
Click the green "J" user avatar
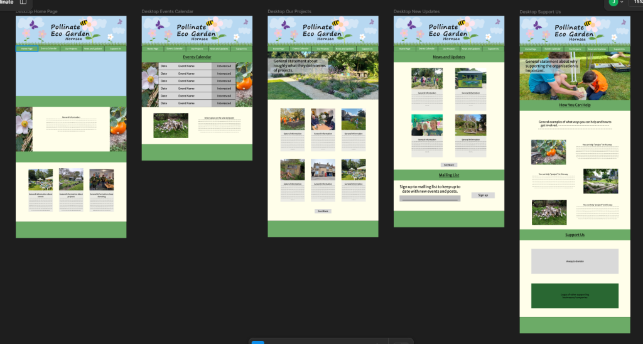(x=613, y=3)
